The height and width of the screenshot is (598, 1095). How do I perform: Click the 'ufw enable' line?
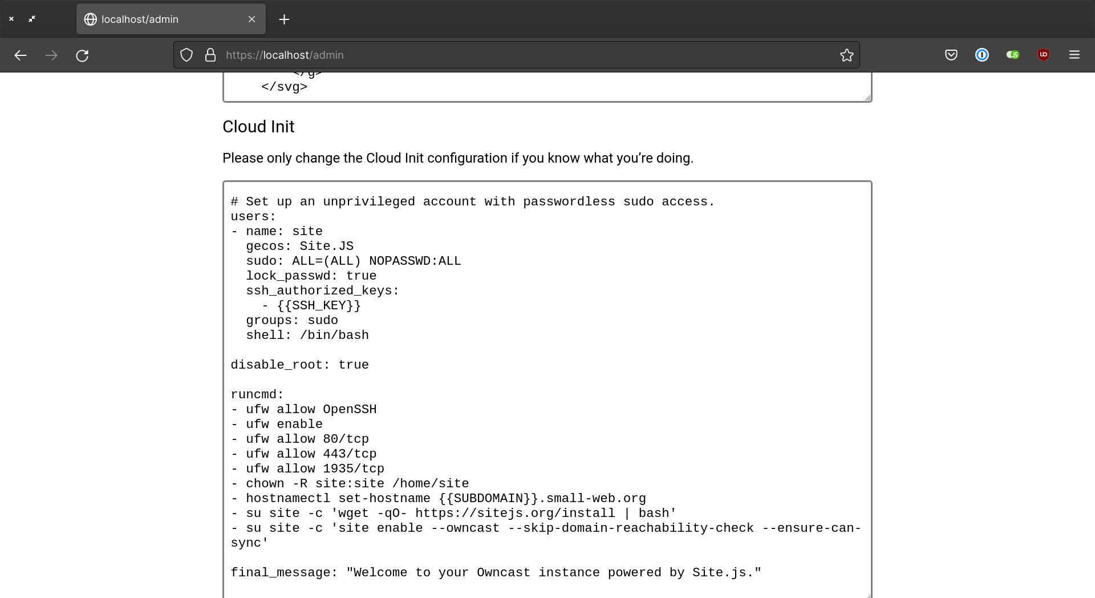click(x=277, y=425)
